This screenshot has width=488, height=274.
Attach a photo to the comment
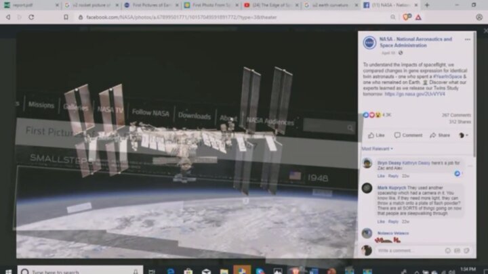457,250
